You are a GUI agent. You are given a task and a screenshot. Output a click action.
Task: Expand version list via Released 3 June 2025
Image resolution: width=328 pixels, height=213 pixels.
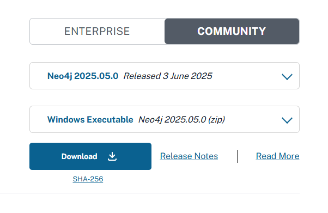168,76
